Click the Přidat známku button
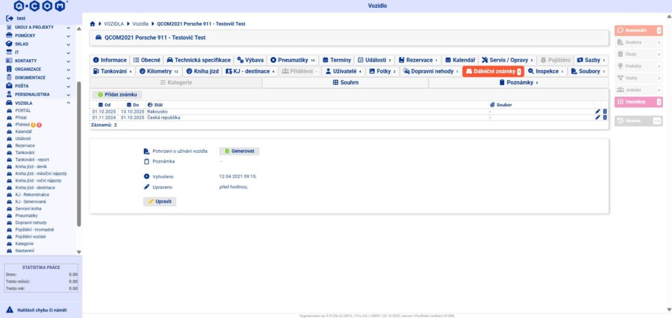Image resolution: width=672 pixels, height=318 pixels. coord(117,95)
